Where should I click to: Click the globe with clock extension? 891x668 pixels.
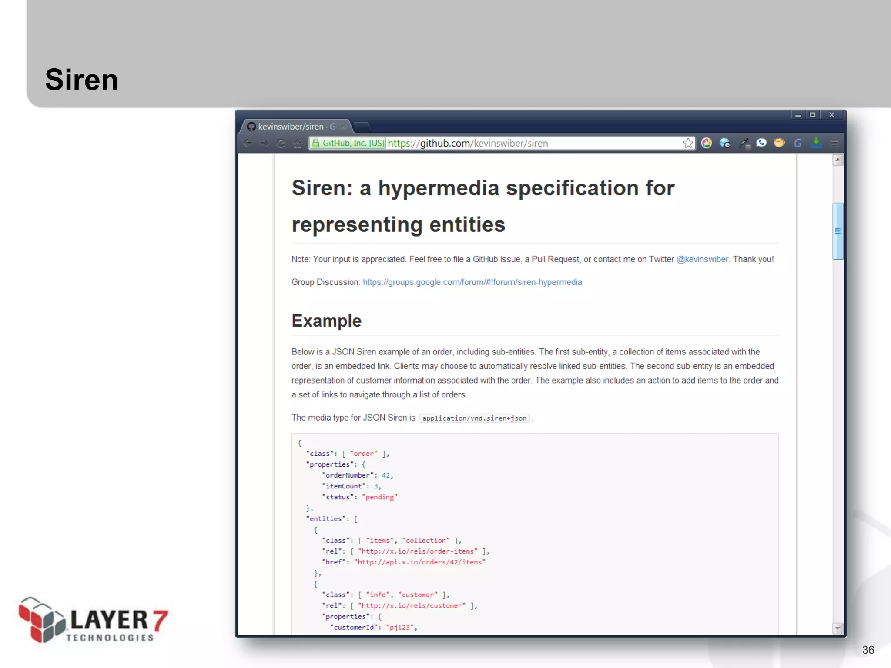725,143
